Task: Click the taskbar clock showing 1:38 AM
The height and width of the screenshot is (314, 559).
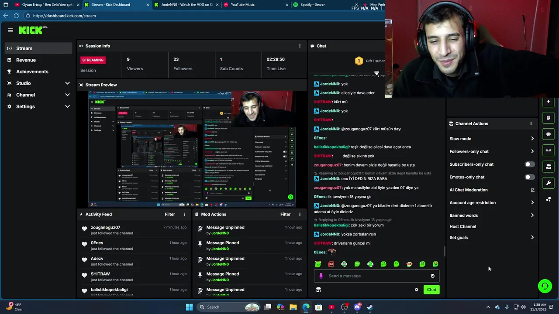Action: [540, 307]
